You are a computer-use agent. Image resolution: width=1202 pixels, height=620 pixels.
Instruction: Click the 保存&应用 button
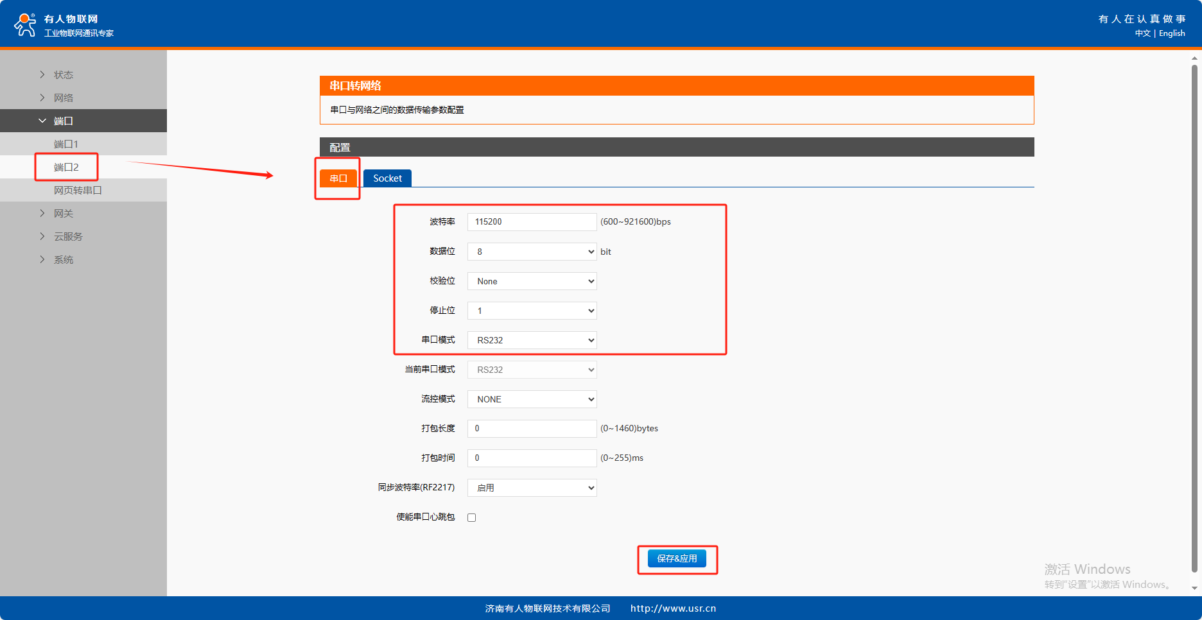677,558
